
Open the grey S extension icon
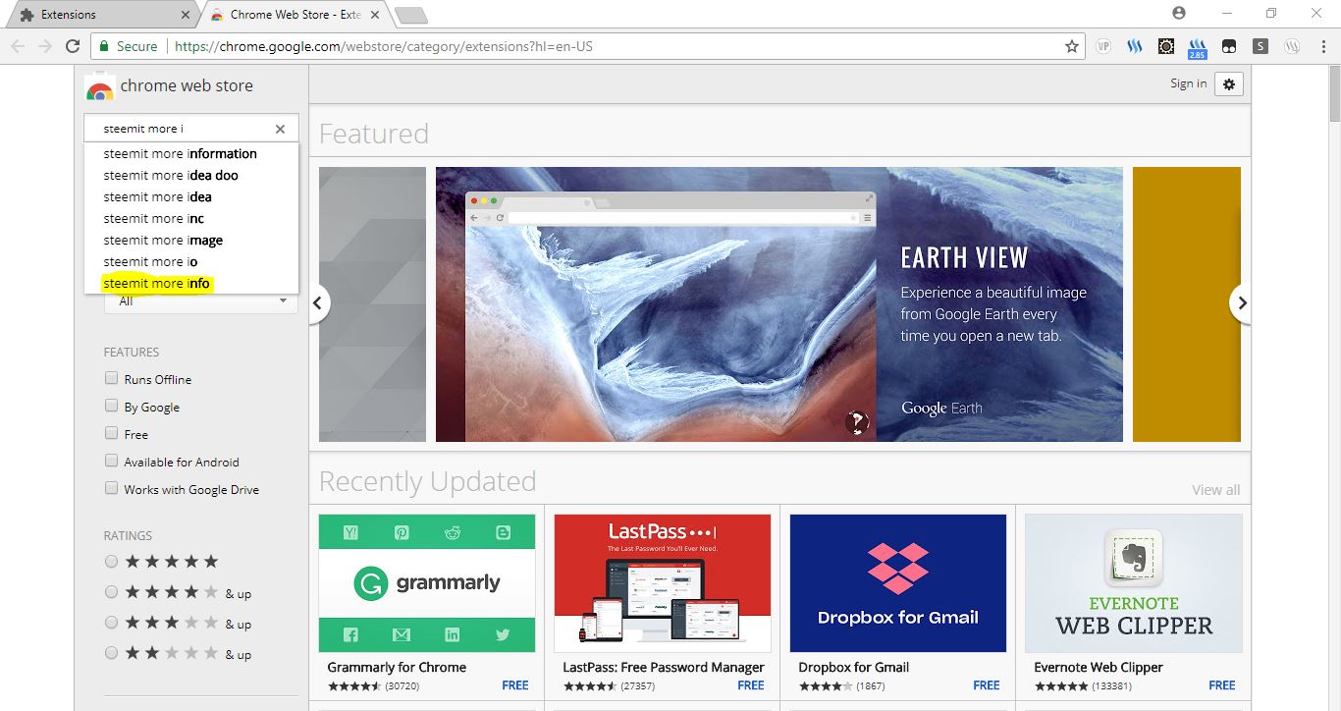click(x=1261, y=46)
